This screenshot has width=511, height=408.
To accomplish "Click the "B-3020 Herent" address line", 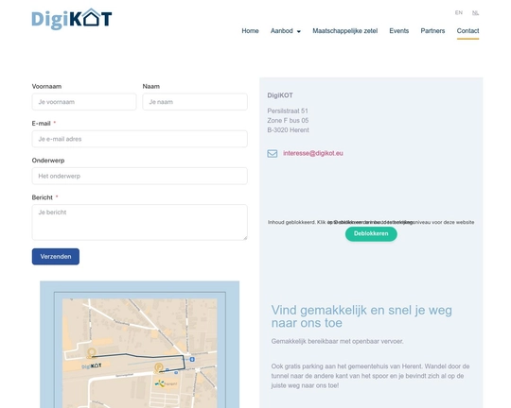I will pos(288,130).
